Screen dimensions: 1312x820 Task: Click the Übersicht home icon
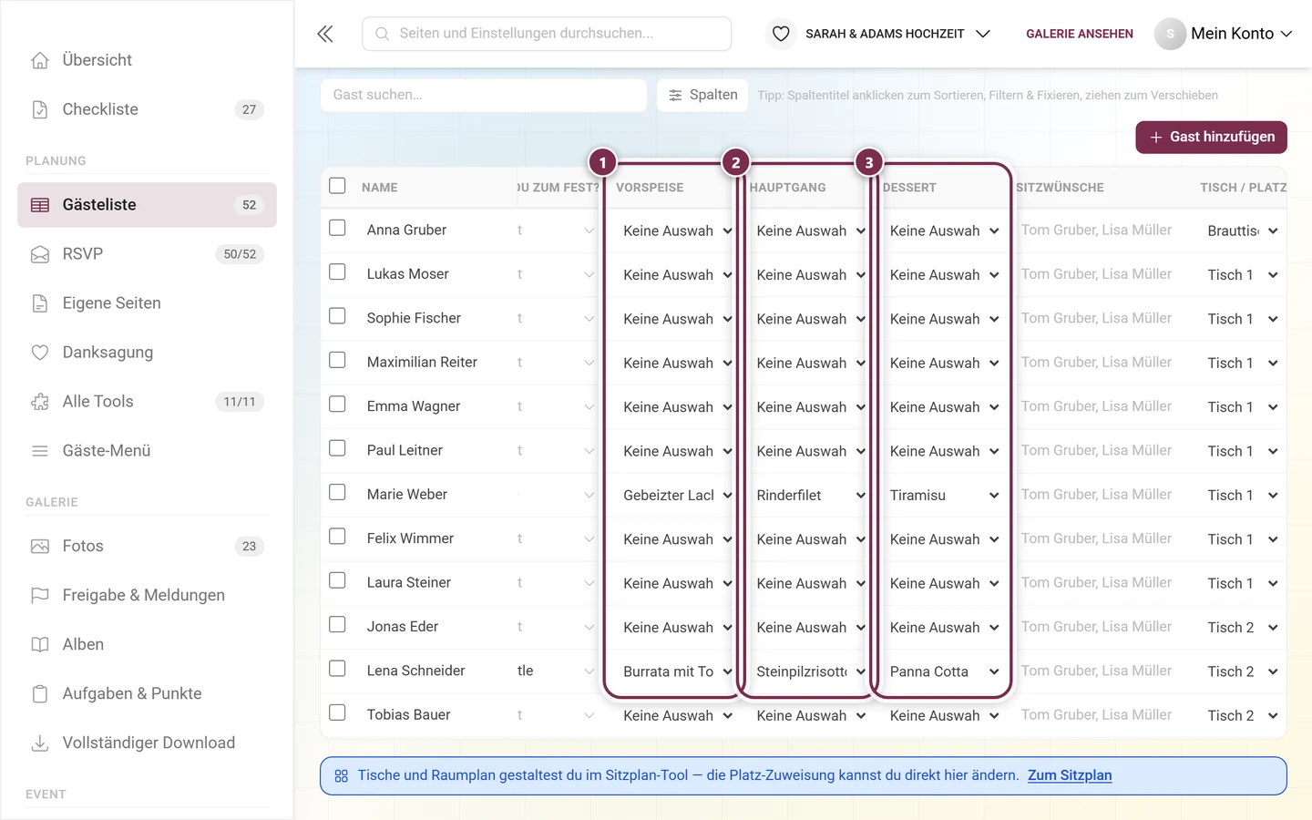(40, 60)
